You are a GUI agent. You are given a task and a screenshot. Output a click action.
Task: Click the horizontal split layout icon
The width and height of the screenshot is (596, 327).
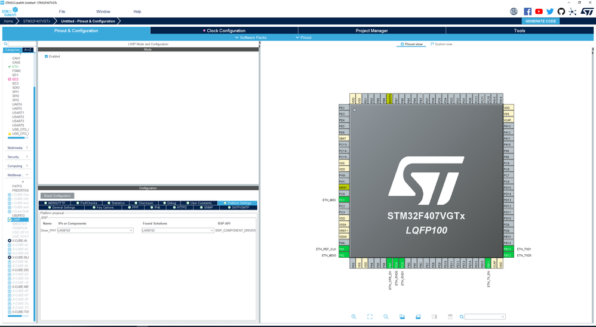450,317
